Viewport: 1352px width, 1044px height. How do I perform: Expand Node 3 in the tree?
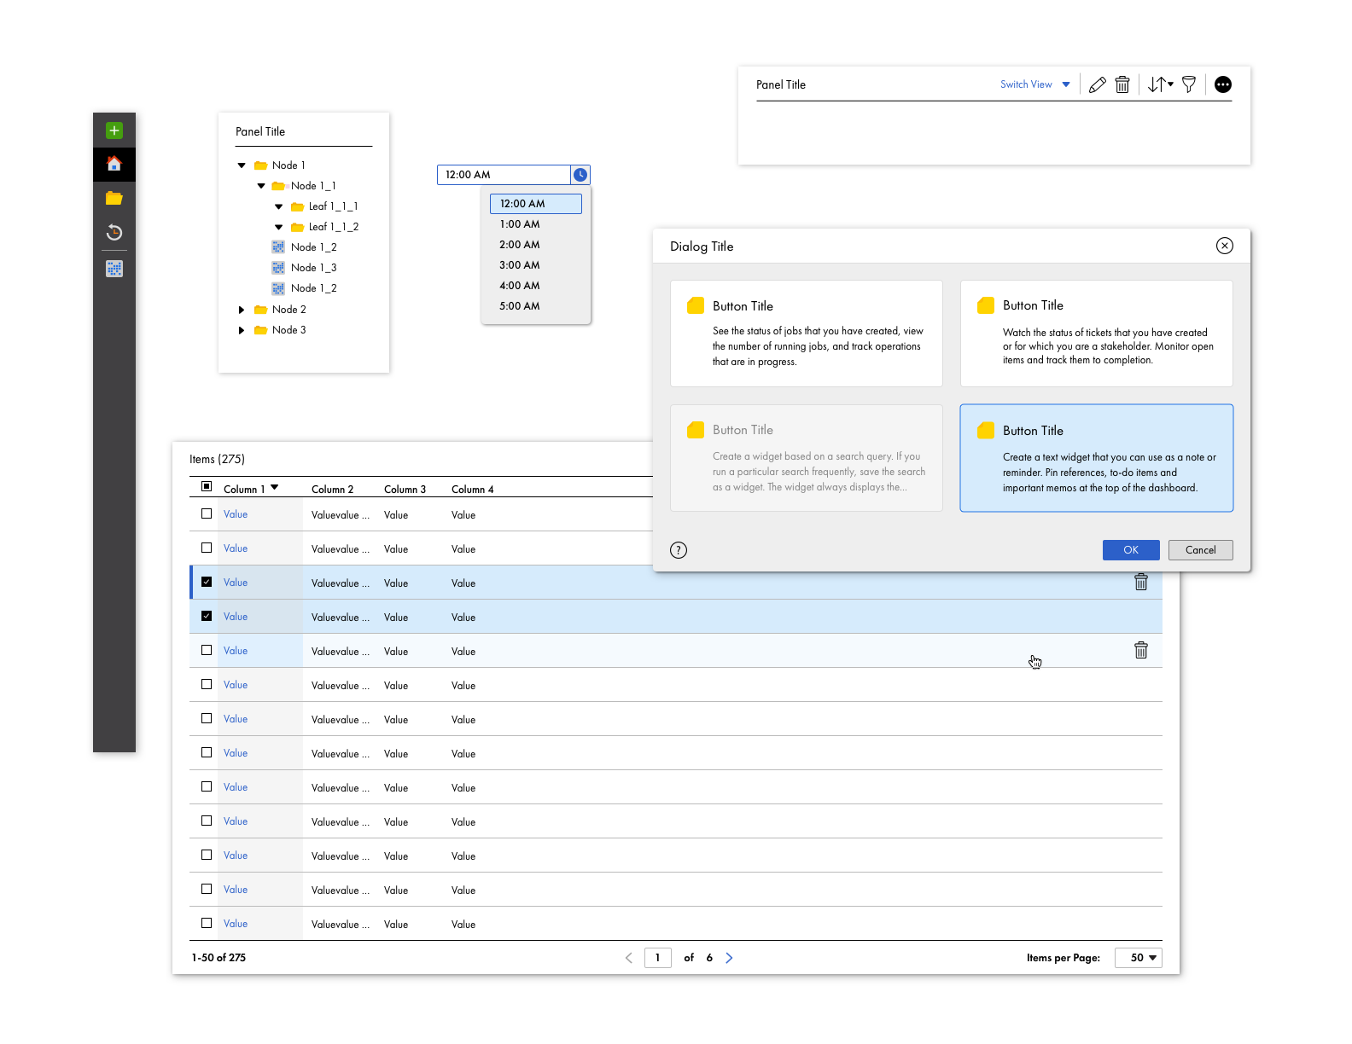pos(242,330)
